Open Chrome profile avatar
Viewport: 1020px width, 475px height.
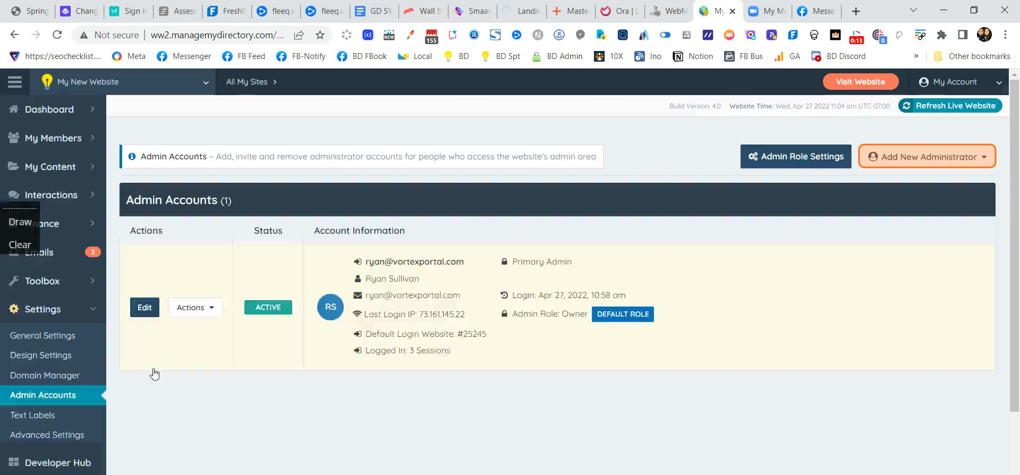[984, 35]
